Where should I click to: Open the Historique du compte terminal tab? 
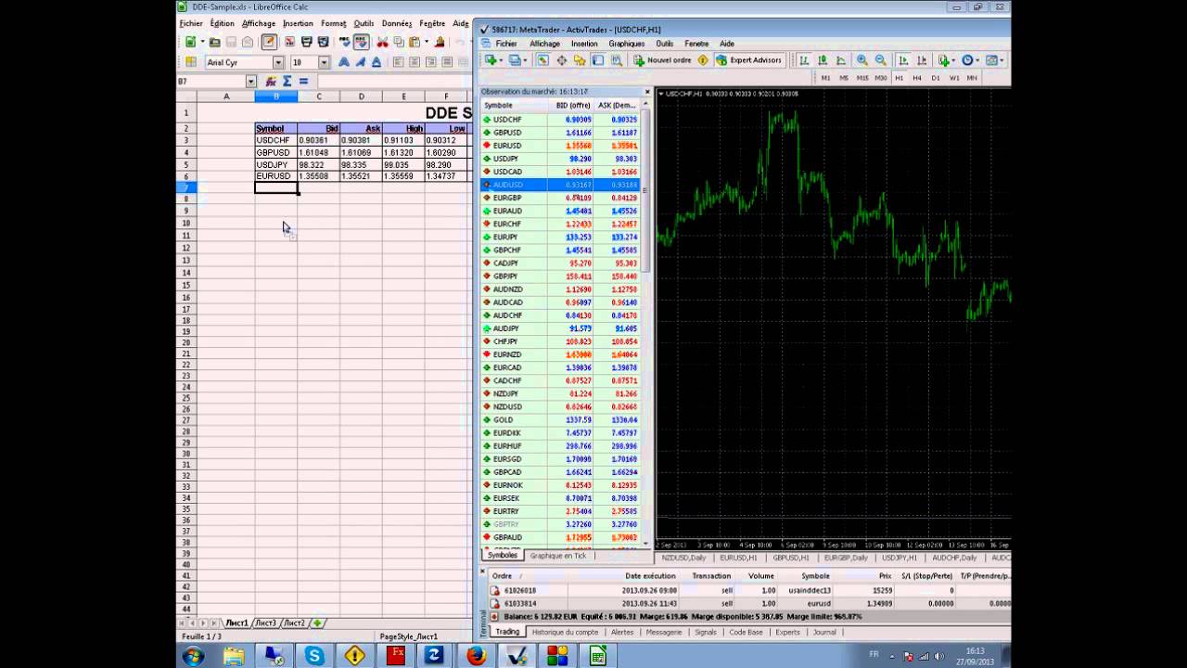point(565,632)
